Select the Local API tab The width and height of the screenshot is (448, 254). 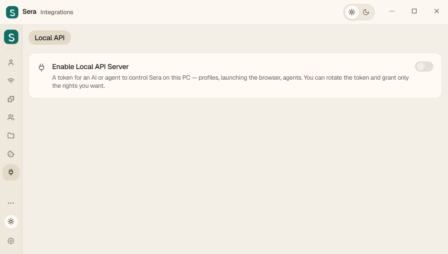tap(50, 38)
